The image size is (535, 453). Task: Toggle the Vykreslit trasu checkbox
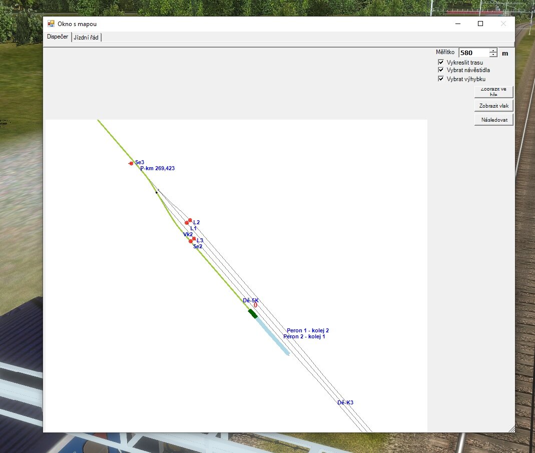click(441, 62)
